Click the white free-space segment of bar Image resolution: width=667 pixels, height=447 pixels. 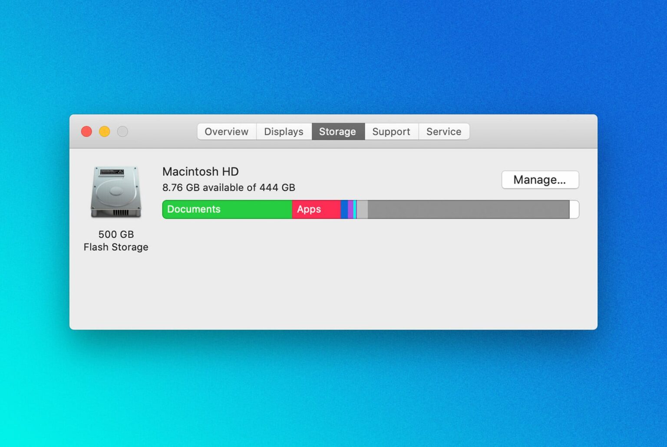click(x=574, y=209)
